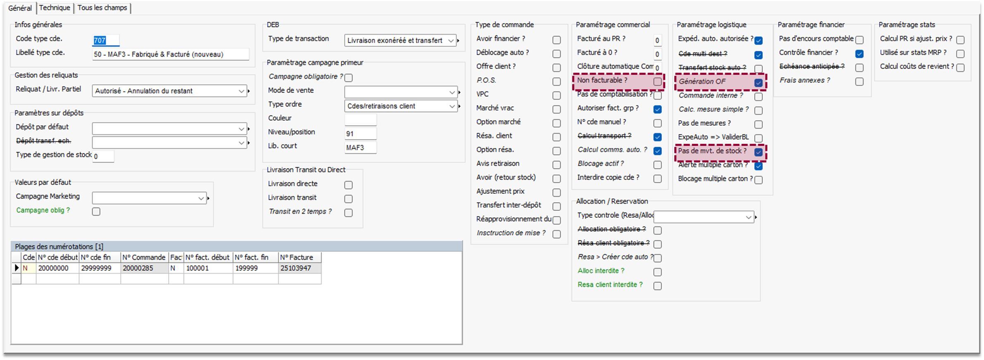The height and width of the screenshot is (360, 984).
Task: Click the lookup arrow beside Campagne Marketing
Action: [x=208, y=198]
